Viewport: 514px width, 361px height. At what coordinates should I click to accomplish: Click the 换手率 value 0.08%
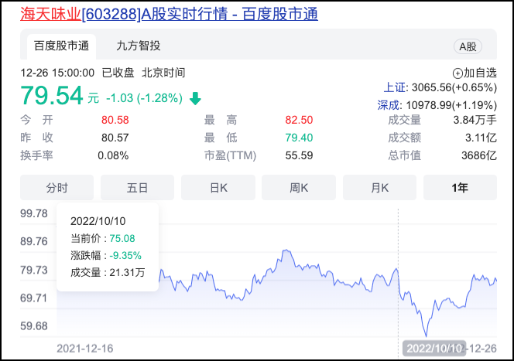point(113,155)
